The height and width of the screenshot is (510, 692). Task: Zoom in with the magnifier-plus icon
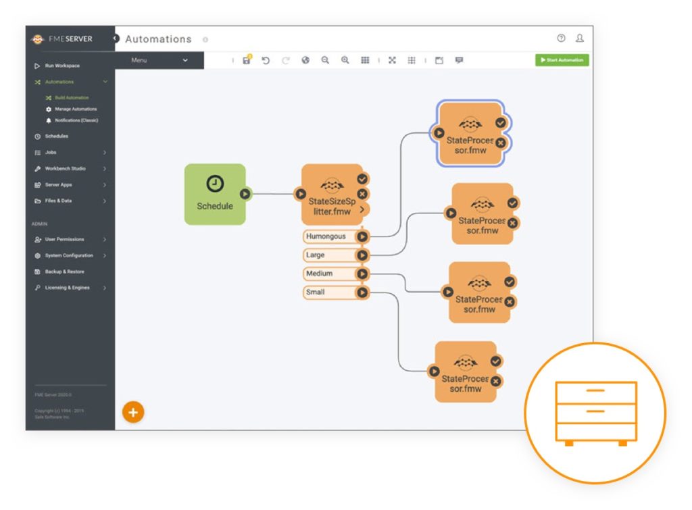[345, 60]
